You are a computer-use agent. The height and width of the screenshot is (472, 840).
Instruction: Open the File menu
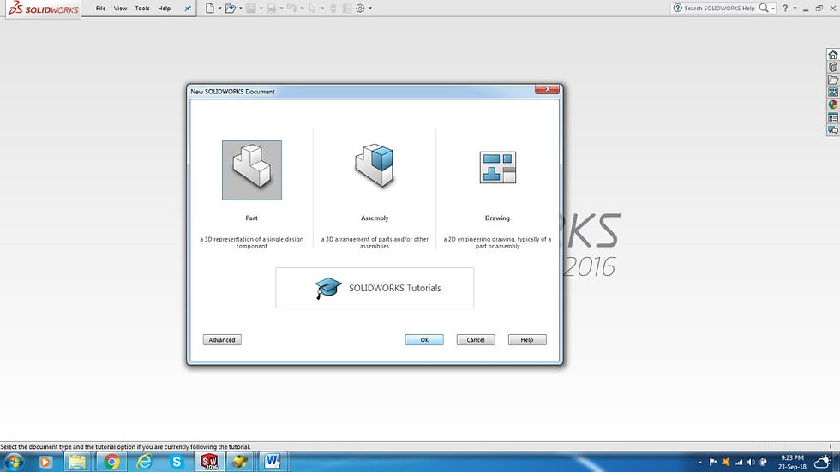[x=101, y=8]
